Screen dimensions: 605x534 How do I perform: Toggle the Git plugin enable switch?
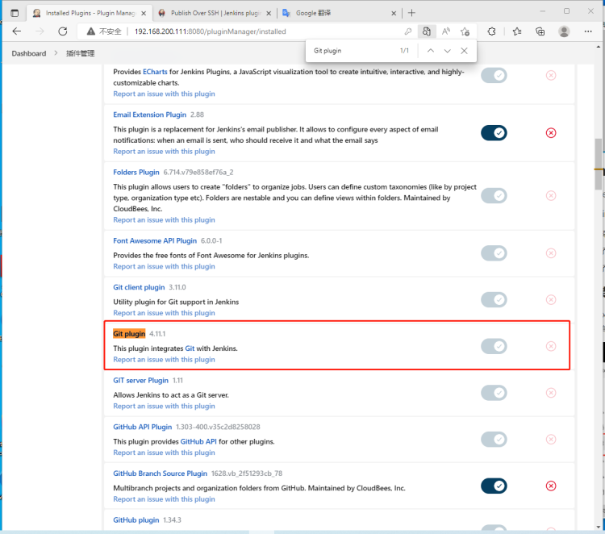point(494,346)
